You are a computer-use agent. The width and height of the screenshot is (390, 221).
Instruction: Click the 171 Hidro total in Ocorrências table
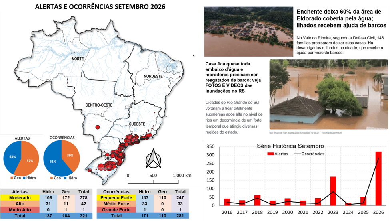coord(144,215)
